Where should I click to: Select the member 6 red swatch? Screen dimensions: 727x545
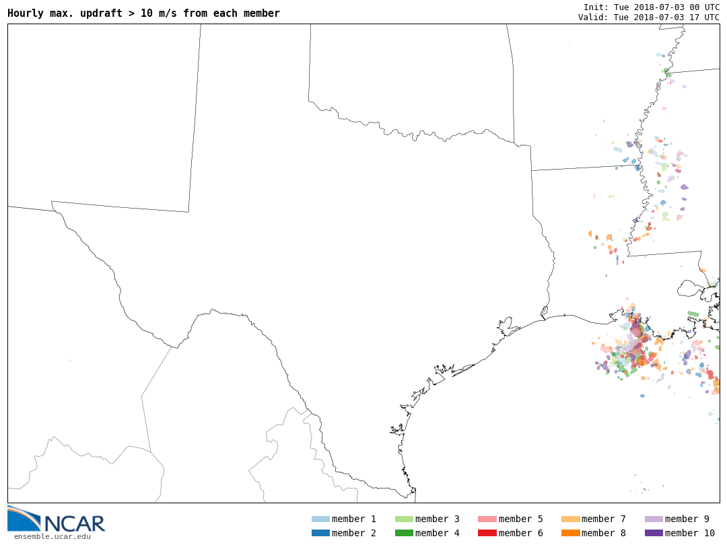[487, 533]
